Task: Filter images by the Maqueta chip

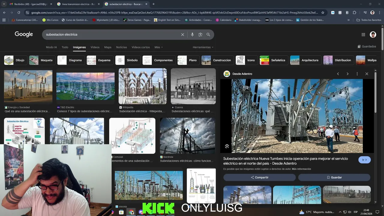Action: 42,60
